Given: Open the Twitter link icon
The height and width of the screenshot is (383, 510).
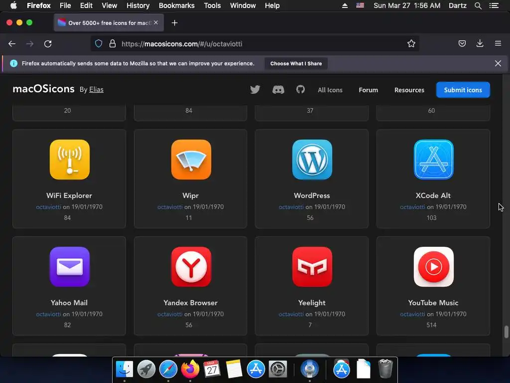Looking at the screenshot, I should pos(255,90).
